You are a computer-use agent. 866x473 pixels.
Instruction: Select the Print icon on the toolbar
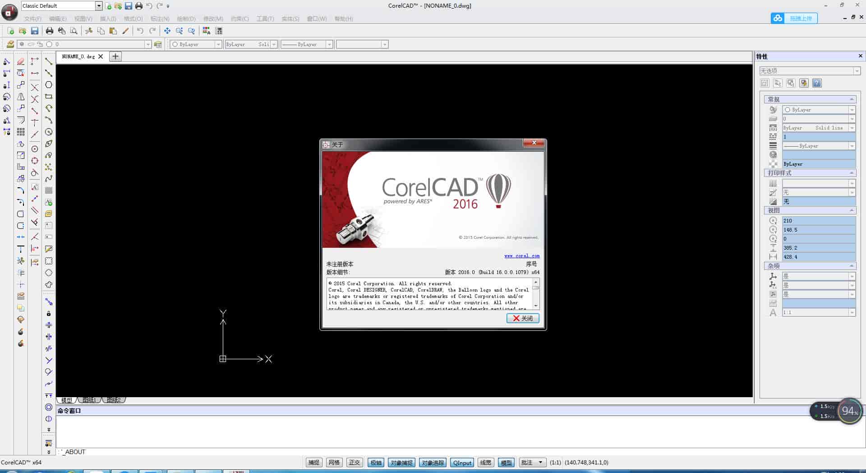pos(49,31)
